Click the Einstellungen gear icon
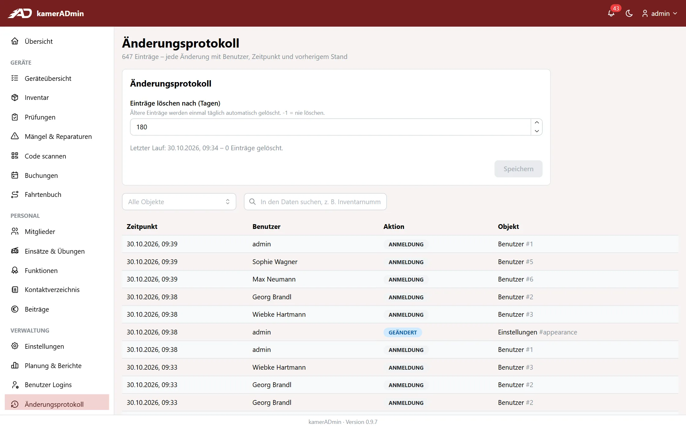This screenshot has width=686, height=428. coord(15,346)
